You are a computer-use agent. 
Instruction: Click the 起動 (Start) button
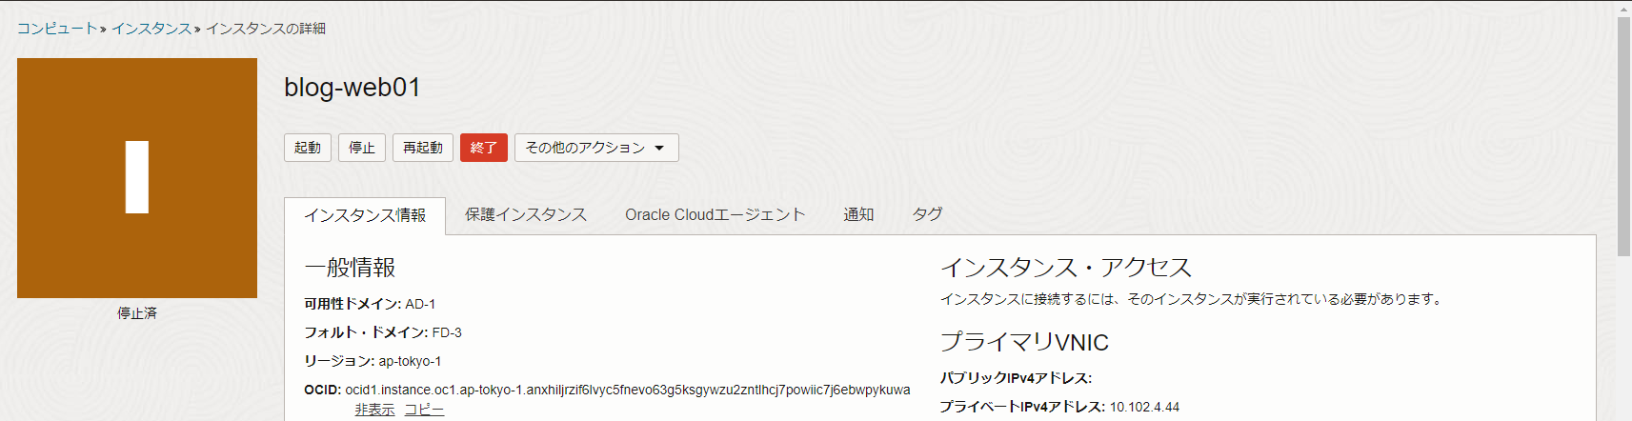308,148
